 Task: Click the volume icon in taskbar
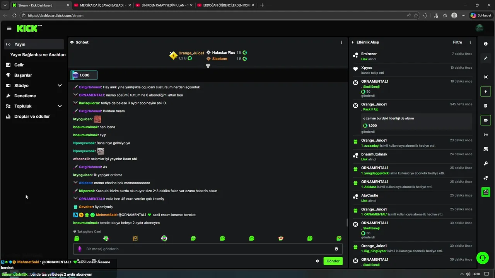pos(469,274)
